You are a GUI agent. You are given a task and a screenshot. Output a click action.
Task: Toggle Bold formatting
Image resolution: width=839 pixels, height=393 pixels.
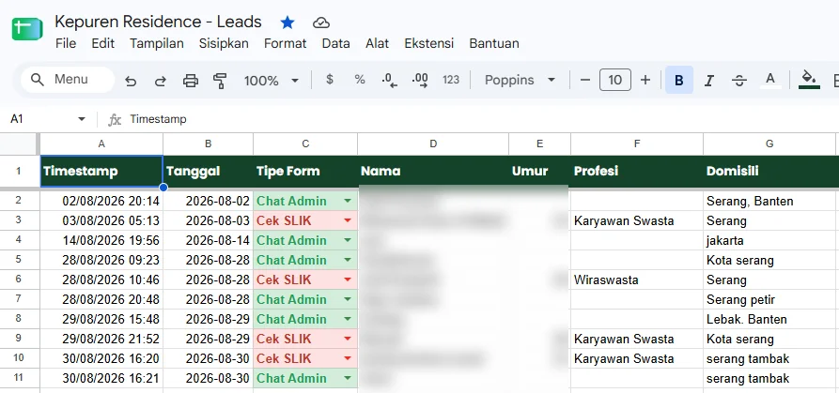pos(679,80)
